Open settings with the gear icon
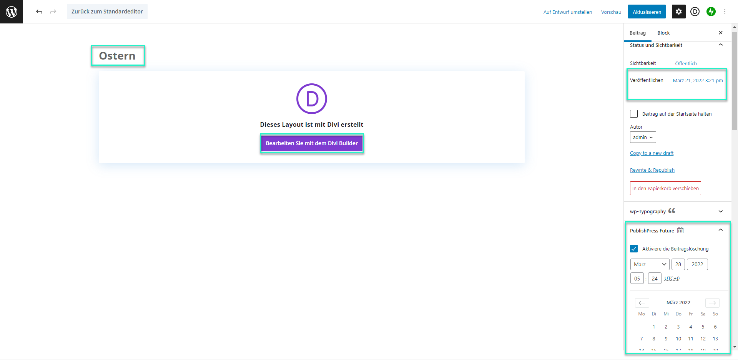 click(x=678, y=12)
